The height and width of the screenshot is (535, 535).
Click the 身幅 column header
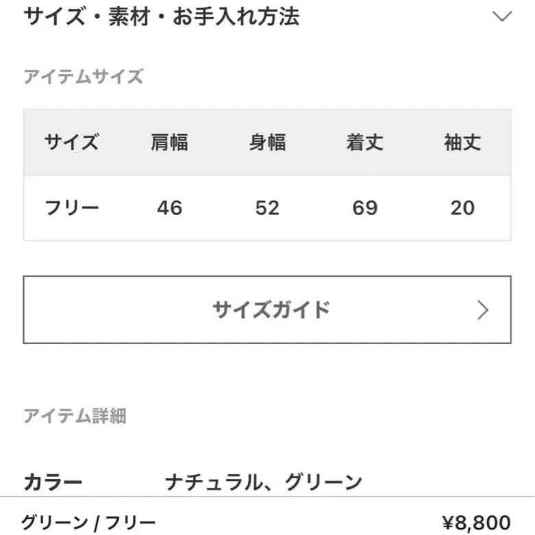point(267,142)
